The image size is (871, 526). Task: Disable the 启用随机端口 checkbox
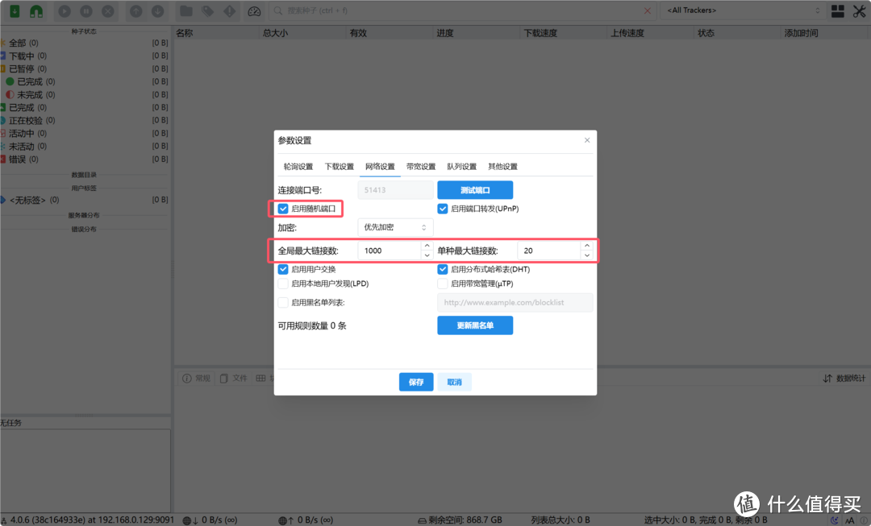[283, 209]
